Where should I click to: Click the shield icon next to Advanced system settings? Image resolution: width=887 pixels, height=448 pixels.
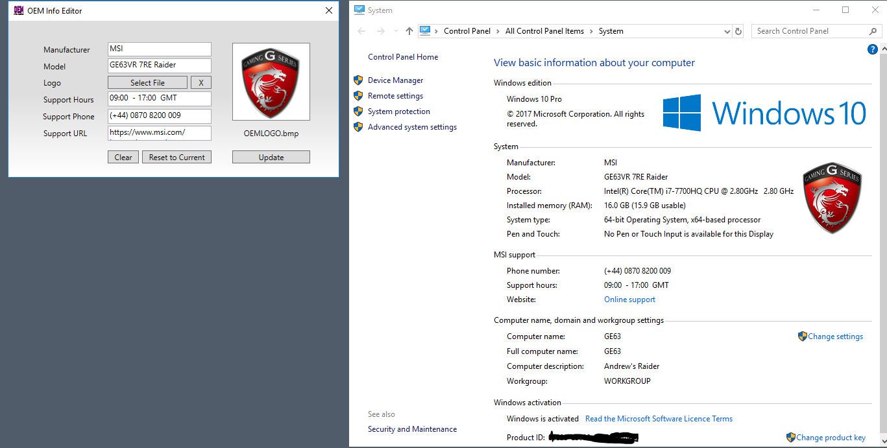pyautogui.click(x=358, y=127)
